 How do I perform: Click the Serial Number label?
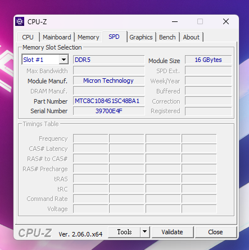[x=49, y=111]
